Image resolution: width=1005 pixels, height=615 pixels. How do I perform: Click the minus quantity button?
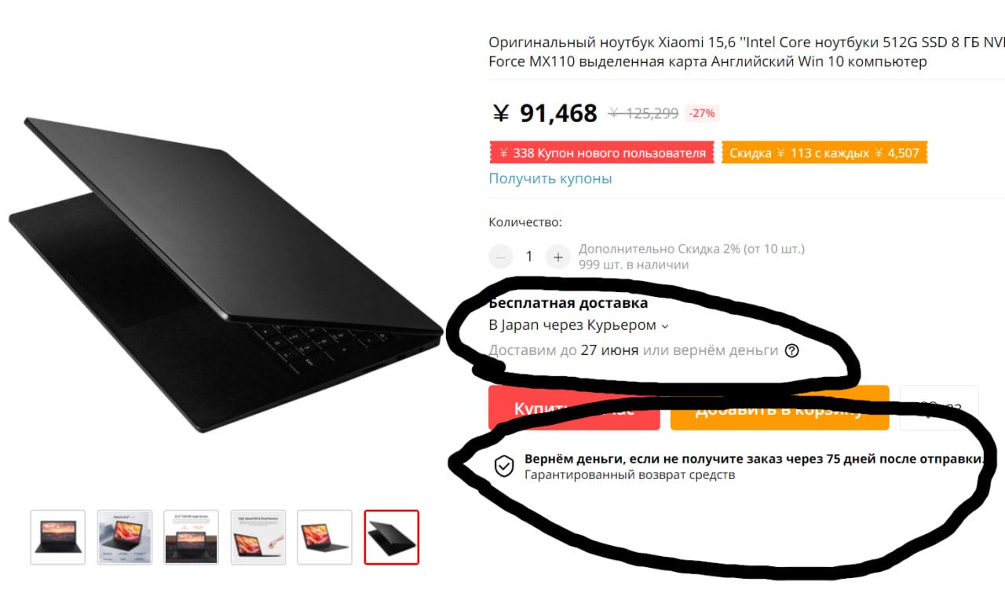point(501,257)
